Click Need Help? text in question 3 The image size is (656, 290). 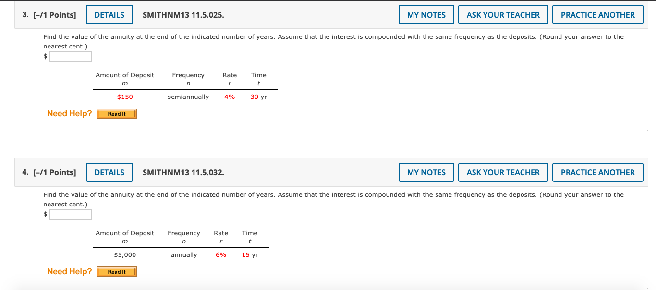pos(70,114)
